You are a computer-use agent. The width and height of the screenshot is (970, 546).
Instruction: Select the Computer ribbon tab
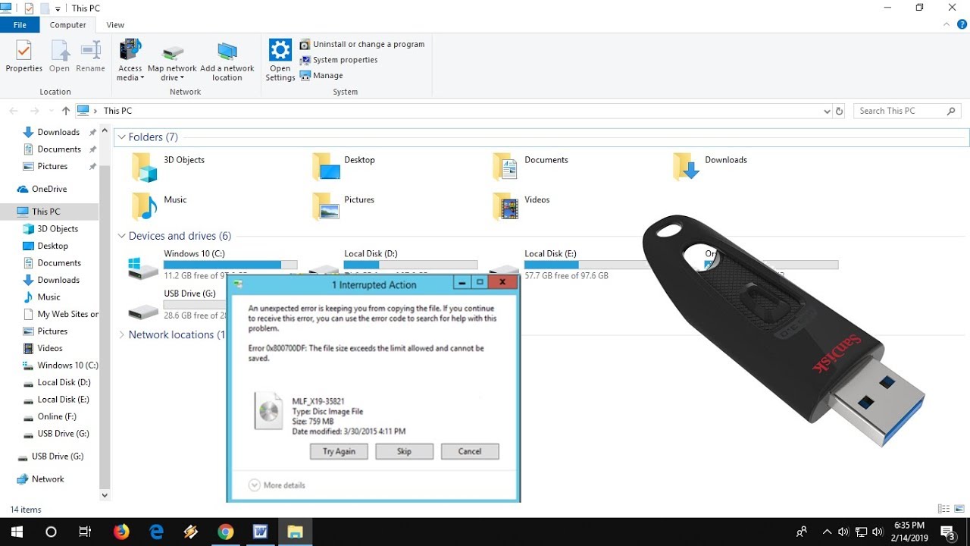tap(68, 25)
